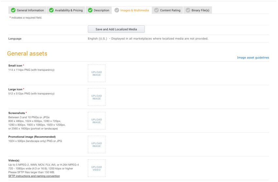Open SFTP instructions and naming convention link
Image resolution: width=278 pixels, height=182 pixels.
coord(34,176)
